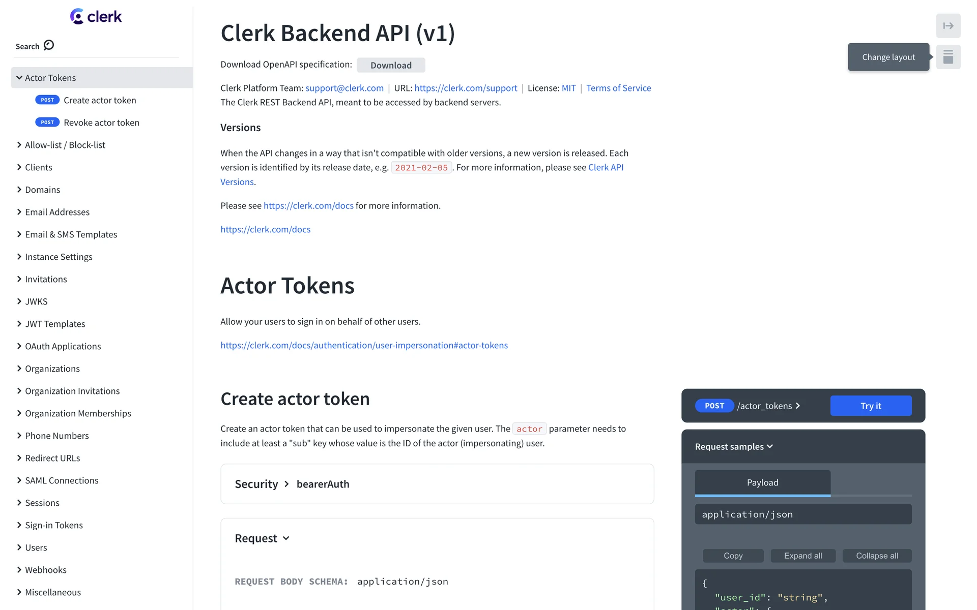Expand Security bearerAuth panel

point(286,484)
